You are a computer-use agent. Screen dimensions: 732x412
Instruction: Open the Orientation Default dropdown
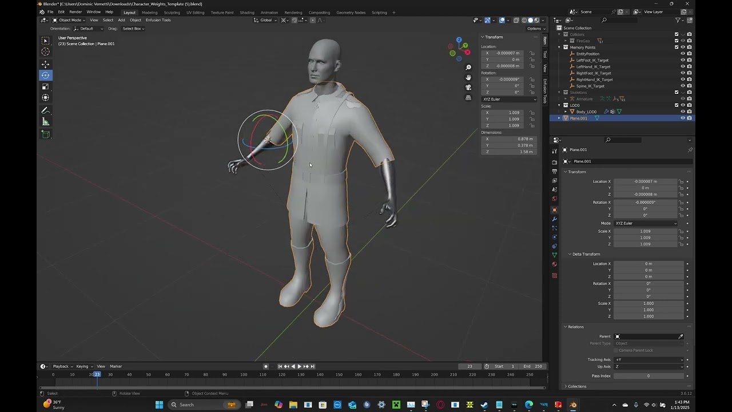(88, 29)
